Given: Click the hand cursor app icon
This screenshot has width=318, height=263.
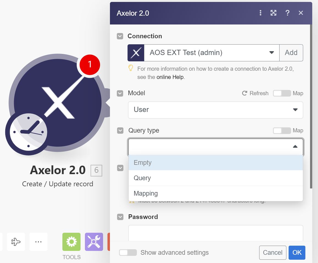Looking at the screenshot, I should pos(16,242).
